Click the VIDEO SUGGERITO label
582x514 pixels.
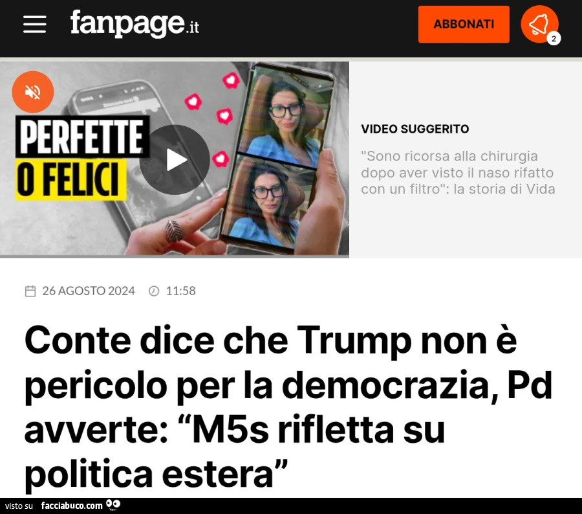pyautogui.click(x=415, y=129)
